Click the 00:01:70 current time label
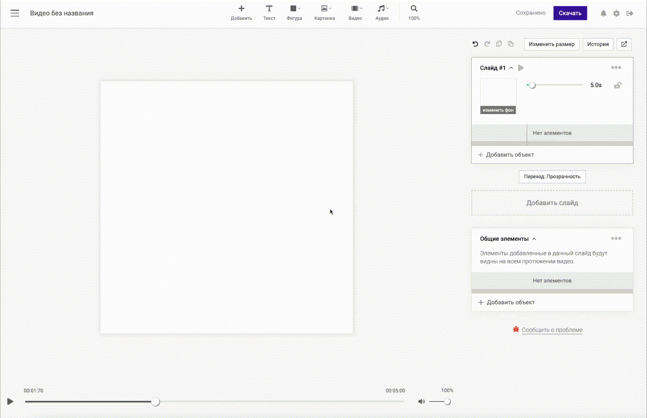Image resolution: width=647 pixels, height=418 pixels. (34, 391)
